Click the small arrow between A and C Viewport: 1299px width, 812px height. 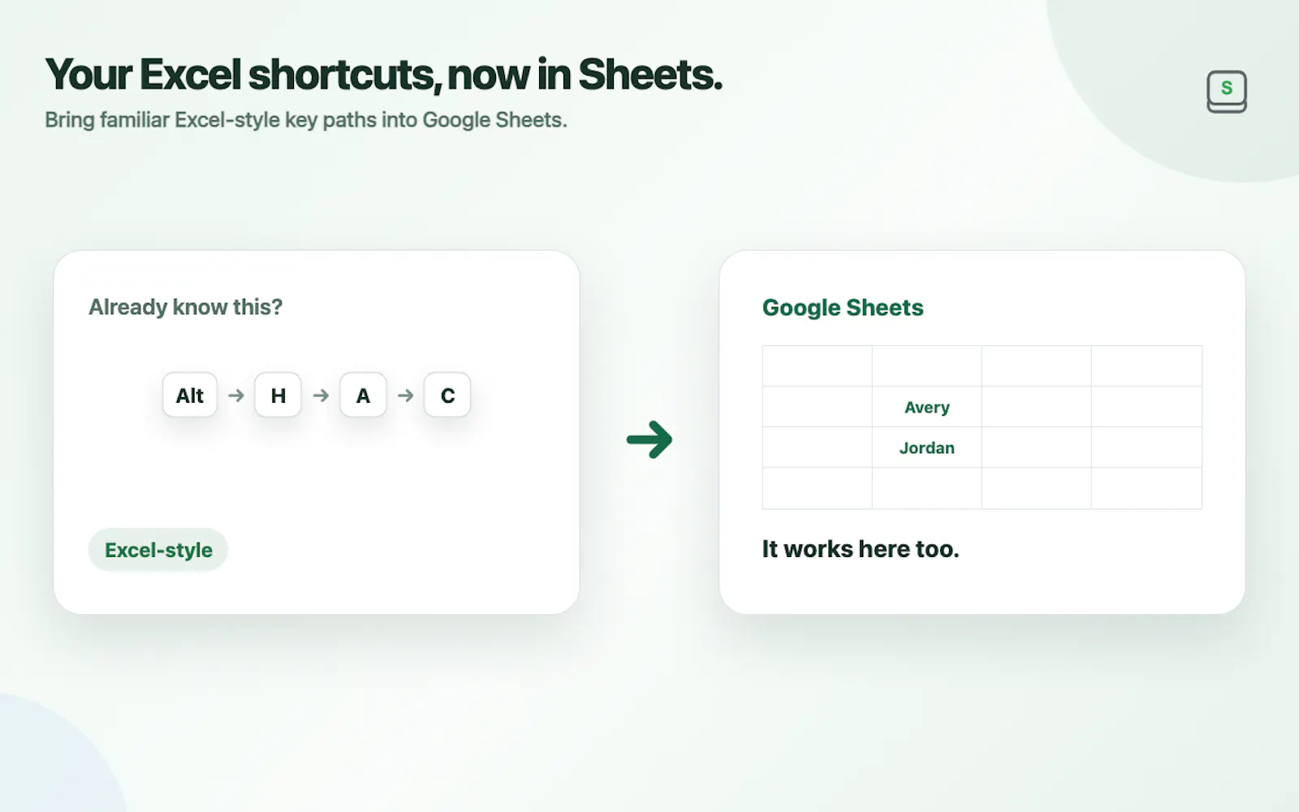pos(406,395)
